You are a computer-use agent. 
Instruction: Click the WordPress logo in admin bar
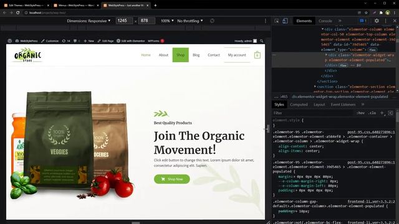coord(10,40)
